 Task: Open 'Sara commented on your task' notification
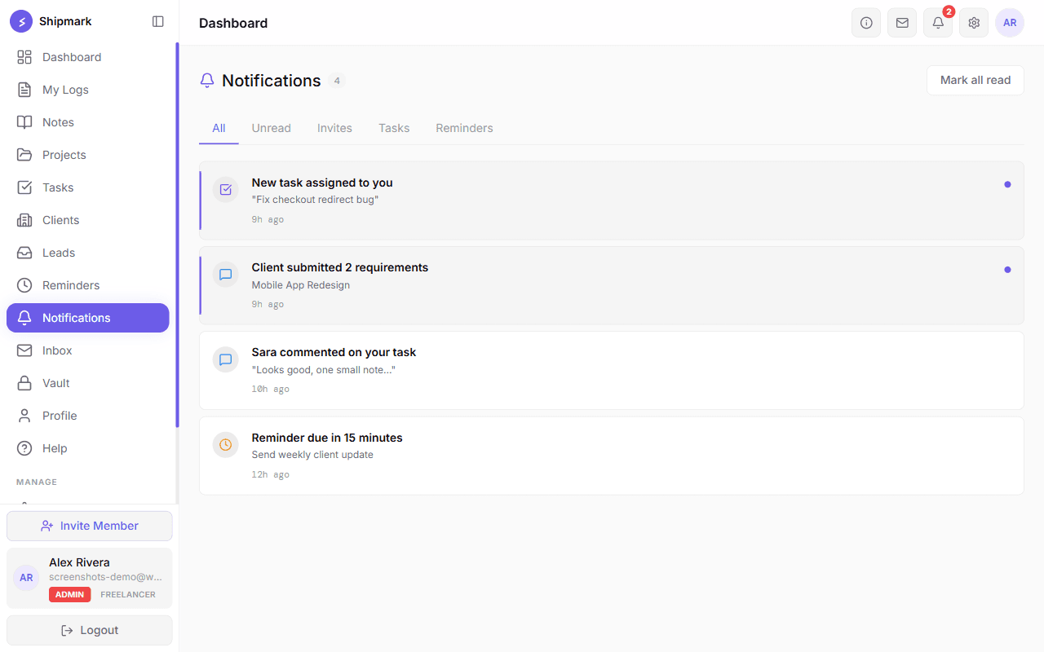[612, 370]
